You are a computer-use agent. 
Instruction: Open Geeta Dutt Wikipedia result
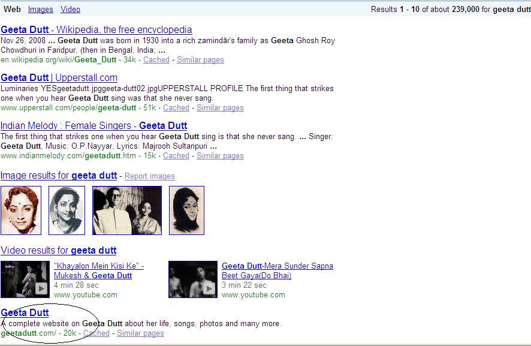96,29
